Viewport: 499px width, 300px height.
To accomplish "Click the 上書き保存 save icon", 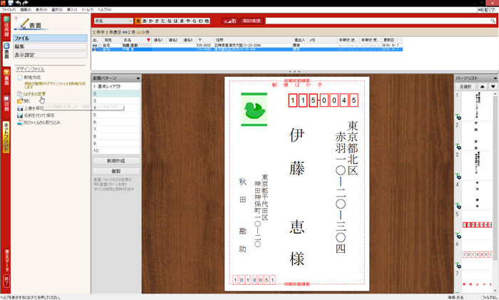I will tap(19, 108).
